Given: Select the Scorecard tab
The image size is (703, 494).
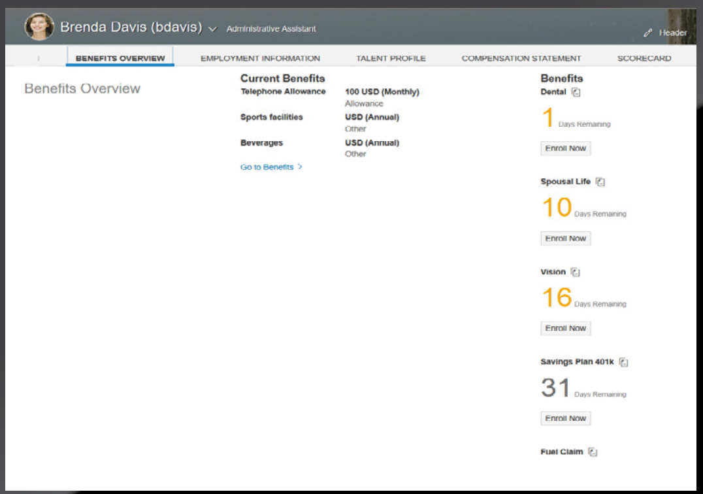Looking at the screenshot, I should 644,58.
